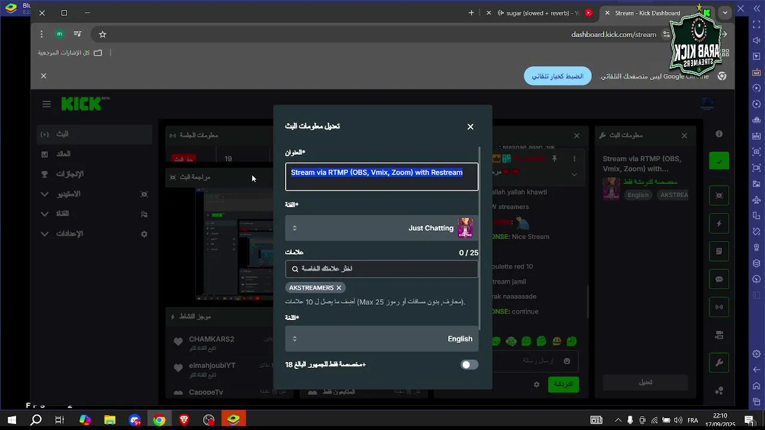Open the emoji picker in chat input
The width and height of the screenshot is (765, 430).
pyautogui.click(x=567, y=361)
